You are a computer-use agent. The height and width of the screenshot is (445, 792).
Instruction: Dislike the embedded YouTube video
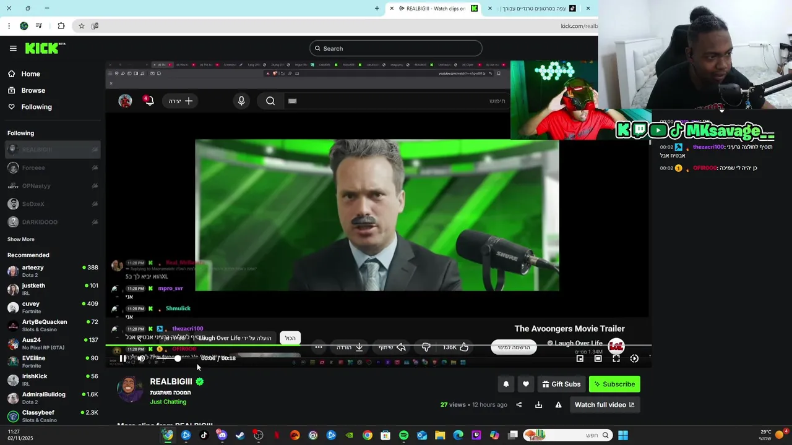(x=426, y=347)
